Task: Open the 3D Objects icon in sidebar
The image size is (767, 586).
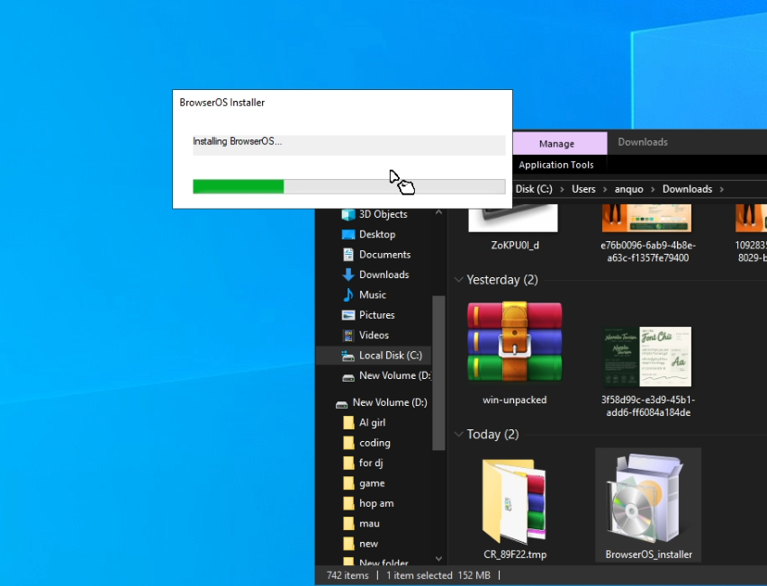Action: (x=347, y=214)
